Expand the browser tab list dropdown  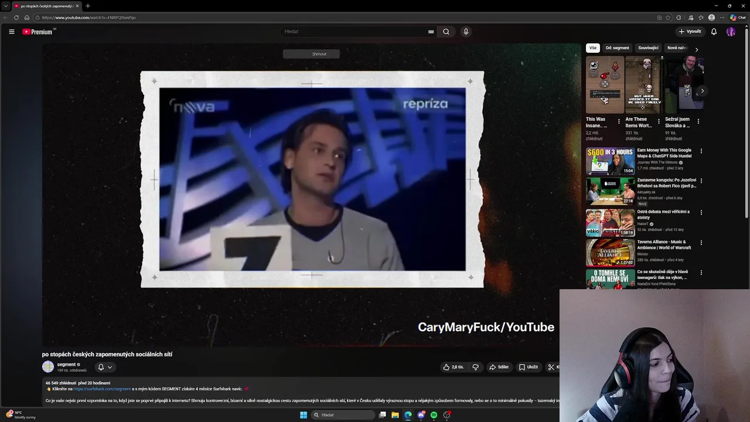click(x=6, y=6)
